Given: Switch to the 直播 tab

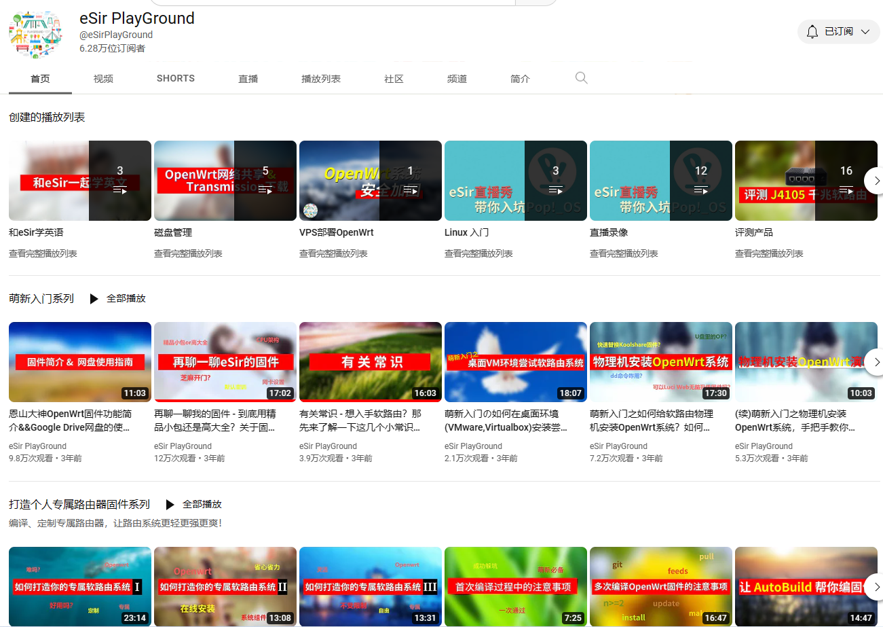Looking at the screenshot, I should 248,79.
